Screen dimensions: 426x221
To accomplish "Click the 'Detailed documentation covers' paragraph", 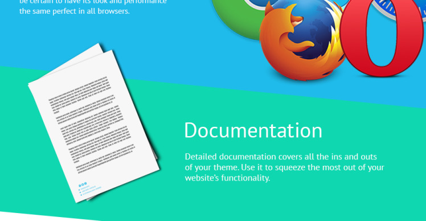I will point(284,167).
